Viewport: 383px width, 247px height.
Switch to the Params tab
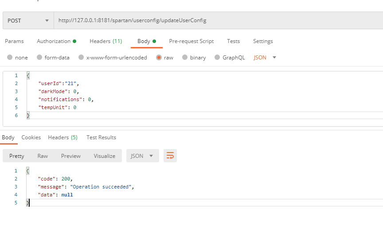pos(14,41)
